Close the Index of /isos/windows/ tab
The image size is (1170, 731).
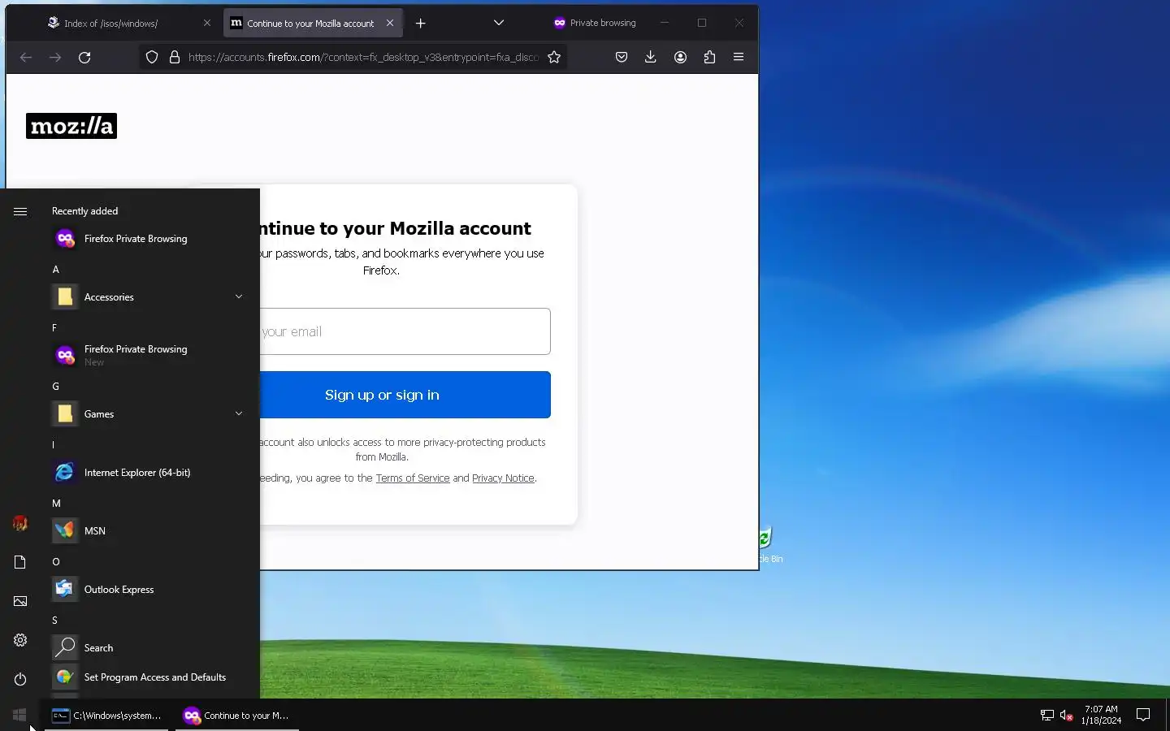[x=207, y=23]
